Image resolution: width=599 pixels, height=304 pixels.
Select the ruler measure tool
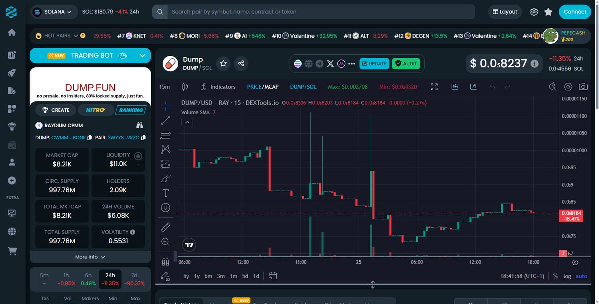pos(166,227)
